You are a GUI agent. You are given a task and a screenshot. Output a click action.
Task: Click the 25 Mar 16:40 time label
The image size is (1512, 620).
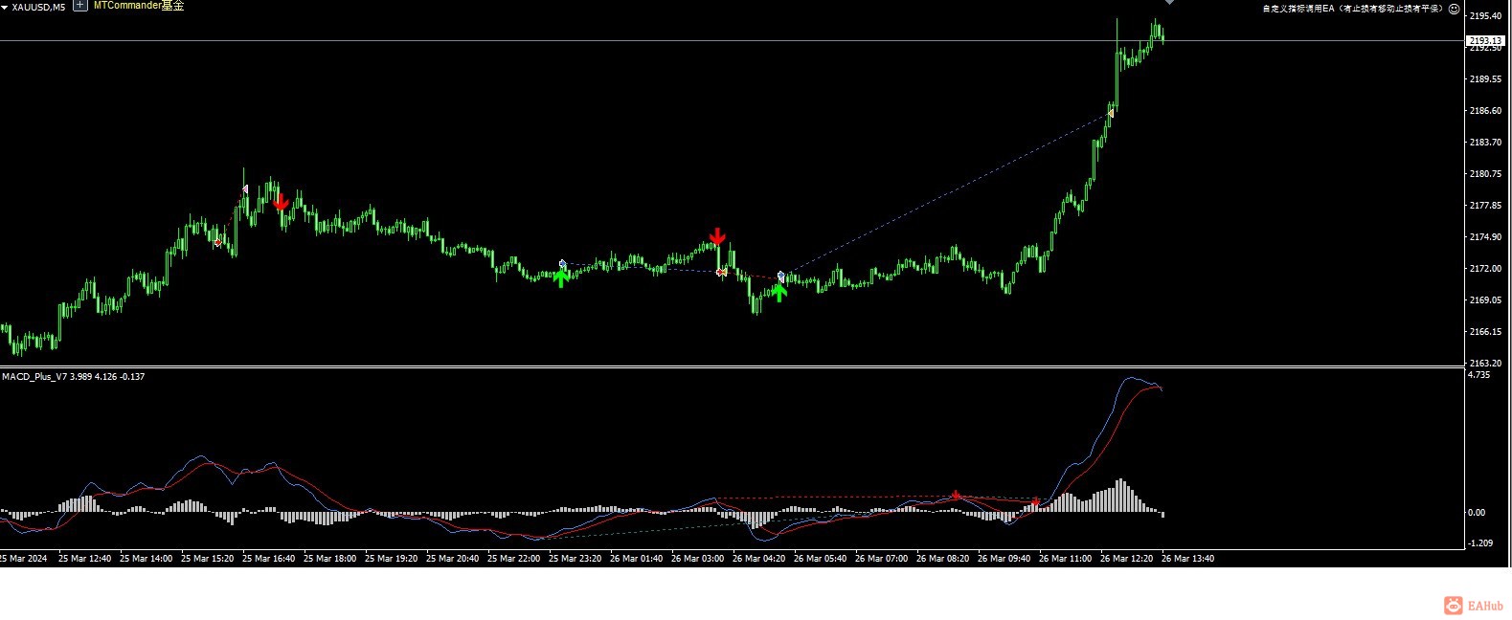(268, 559)
